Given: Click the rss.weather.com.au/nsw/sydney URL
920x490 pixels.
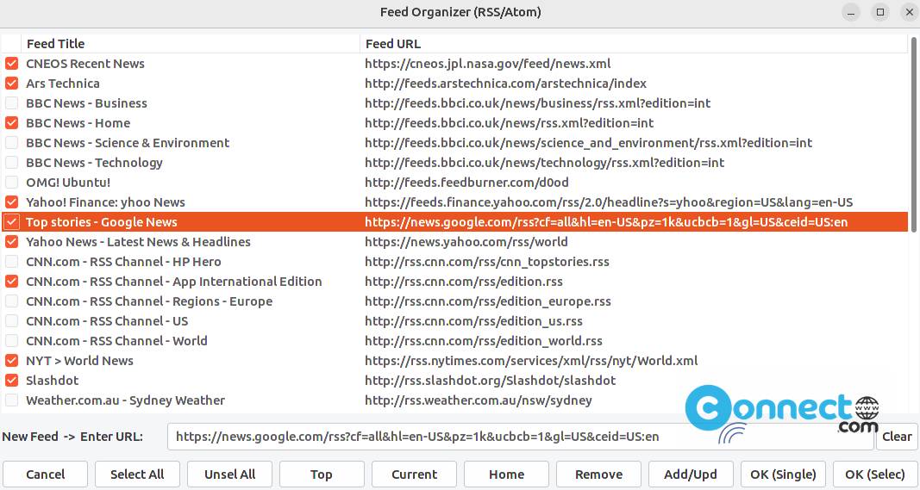Looking at the screenshot, I should click(x=479, y=400).
